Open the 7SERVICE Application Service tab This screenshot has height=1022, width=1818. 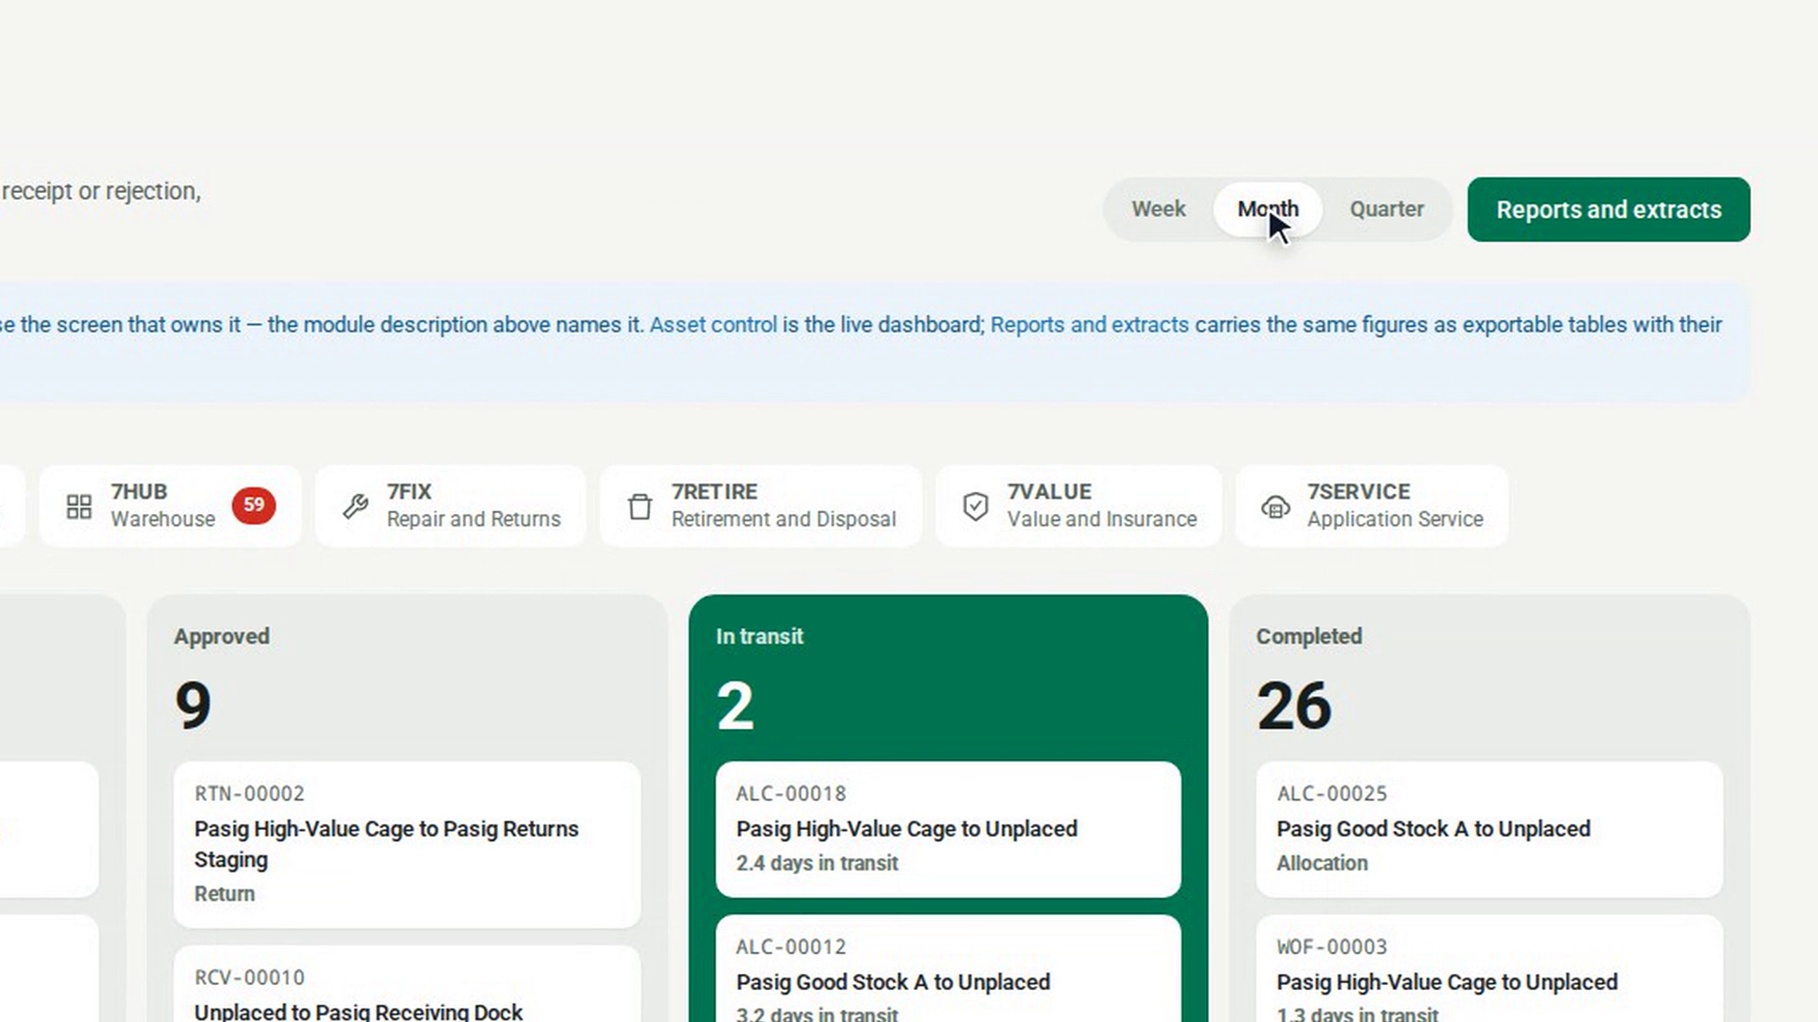pos(1372,505)
